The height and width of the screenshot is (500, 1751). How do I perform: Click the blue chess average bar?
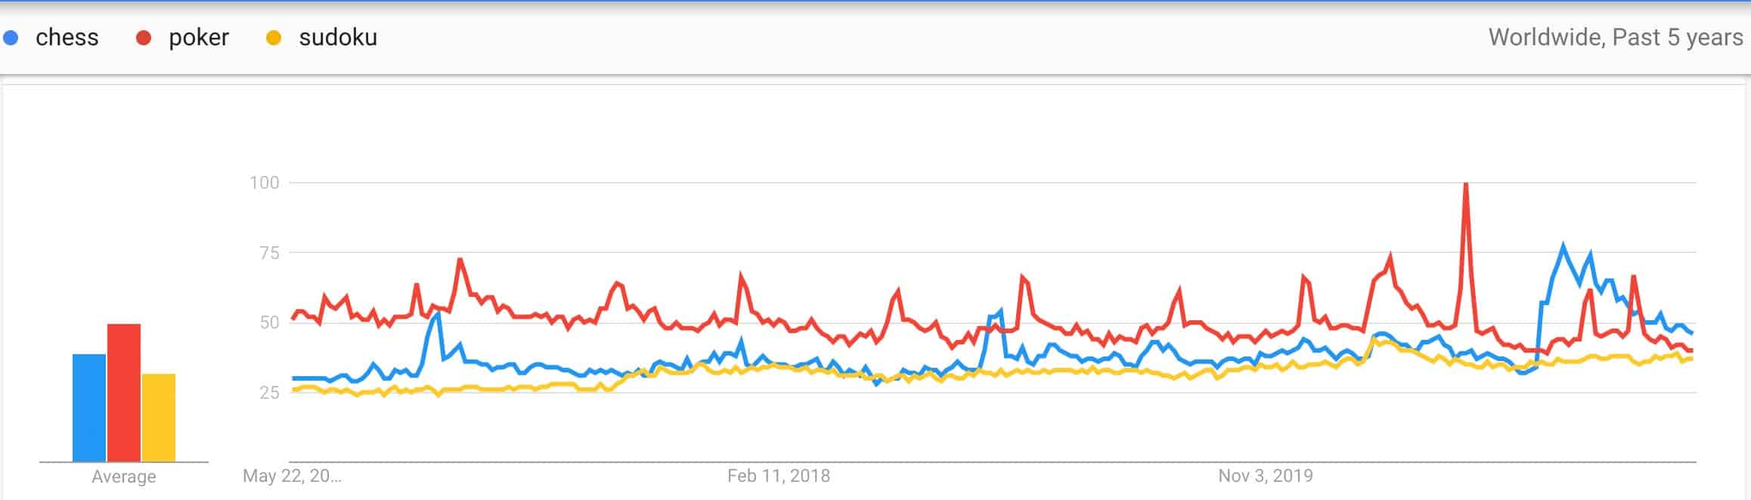point(89,408)
